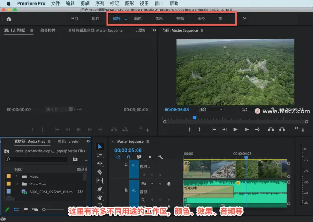
Task: Click the Extract button in Program monitor
Action: [x=282, y=129]
